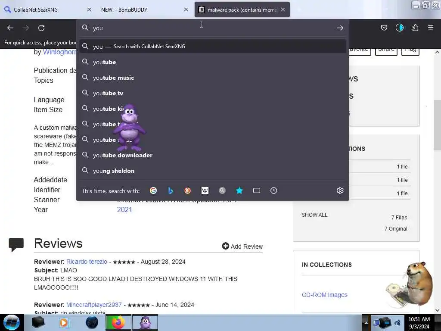Viewport: 441px width, 331px height.
Task: Open the dark globe taskbar icon
Action: 92,322
